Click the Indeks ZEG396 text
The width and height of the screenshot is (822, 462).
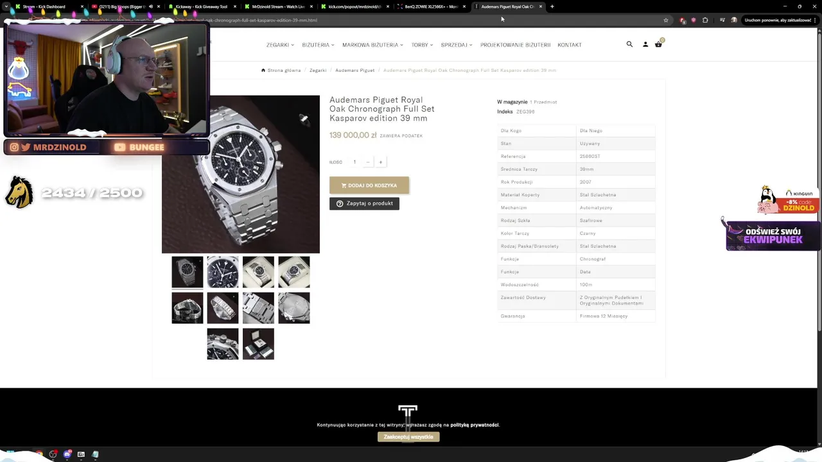516,112
